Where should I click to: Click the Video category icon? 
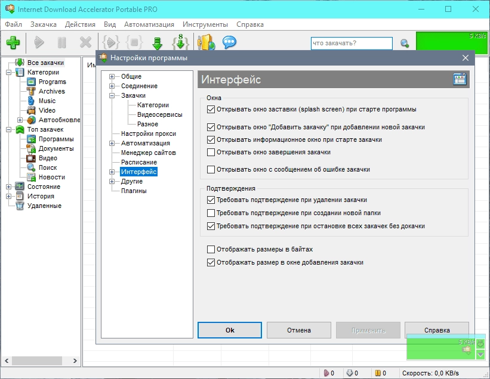[31, 110]
